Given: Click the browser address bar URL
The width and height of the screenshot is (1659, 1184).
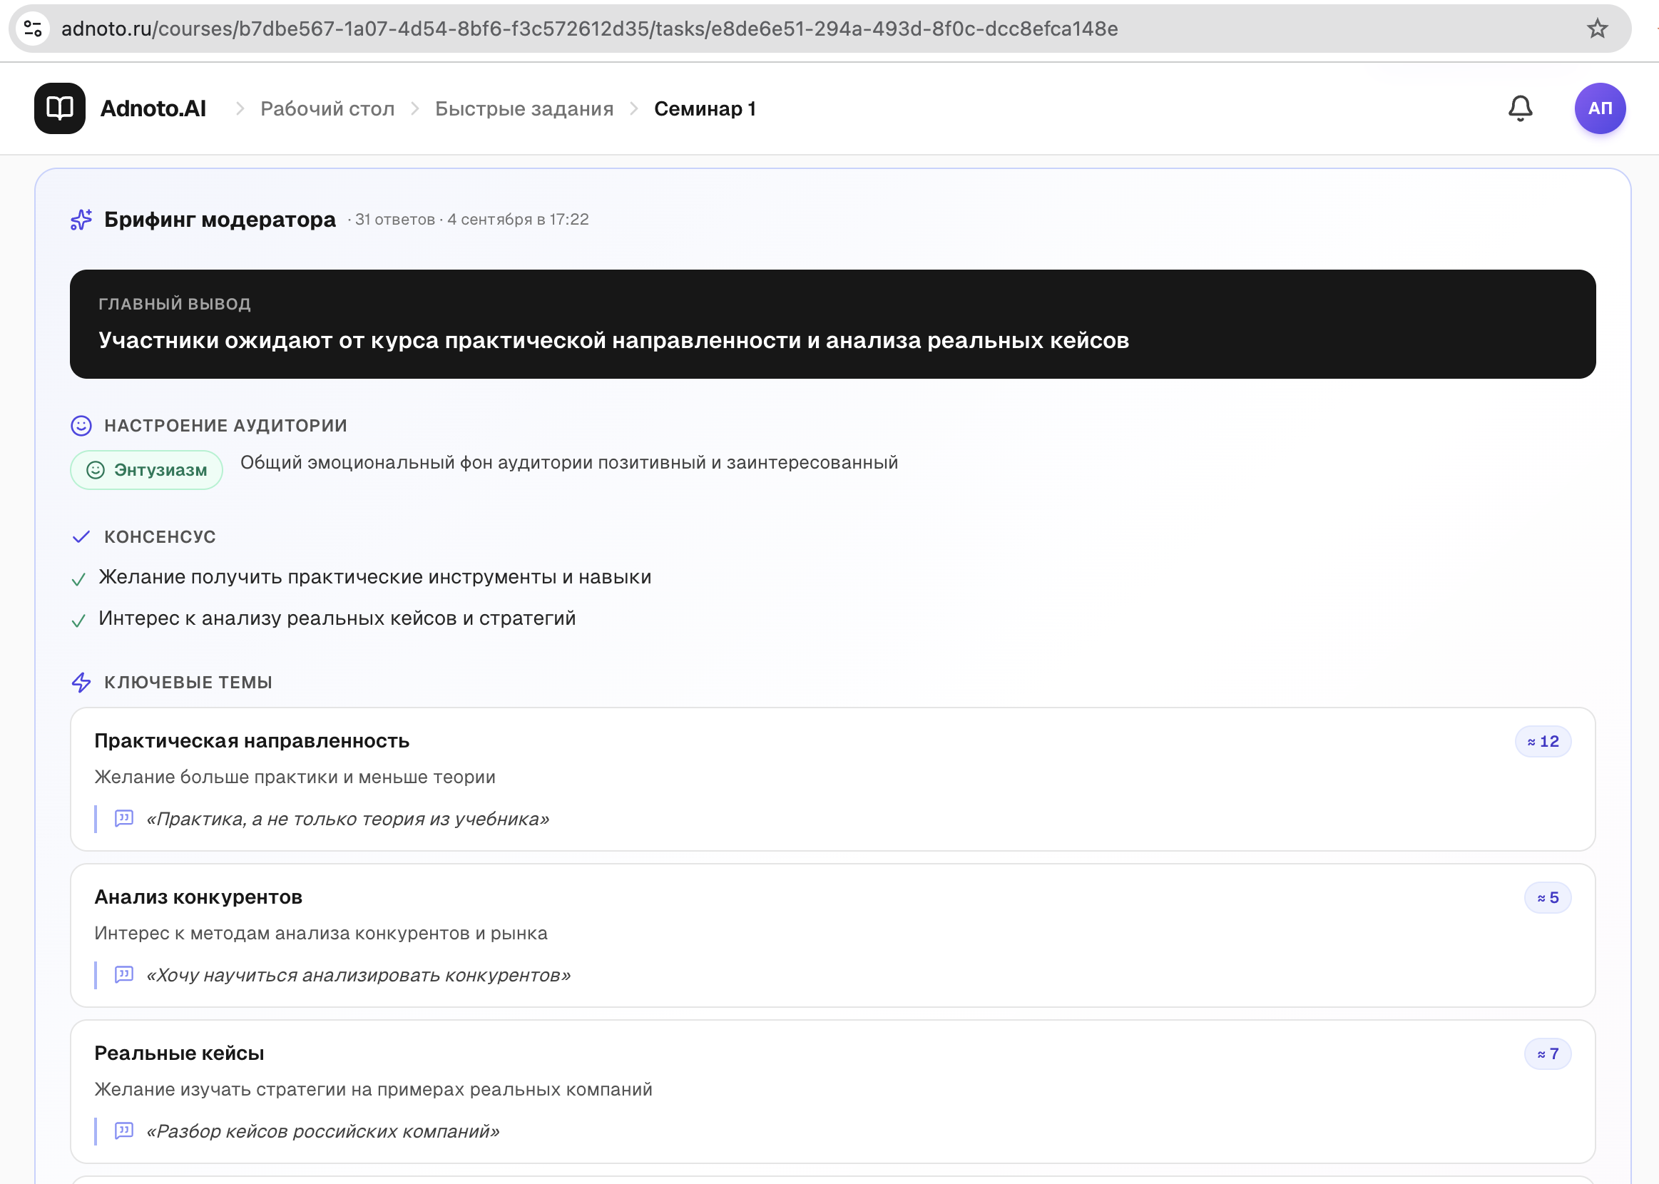Looking at the screenshot, I should [589, 29].
